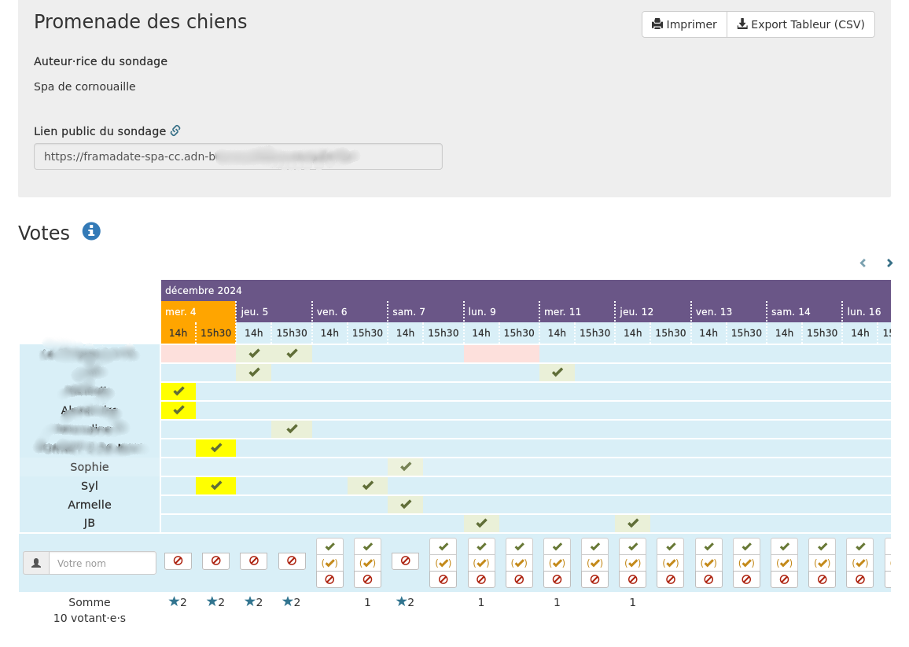The height and width of the screenshot is (647, 909).
Task: Click the link icon beside Lien public du sondage
Action: point(175,131)
